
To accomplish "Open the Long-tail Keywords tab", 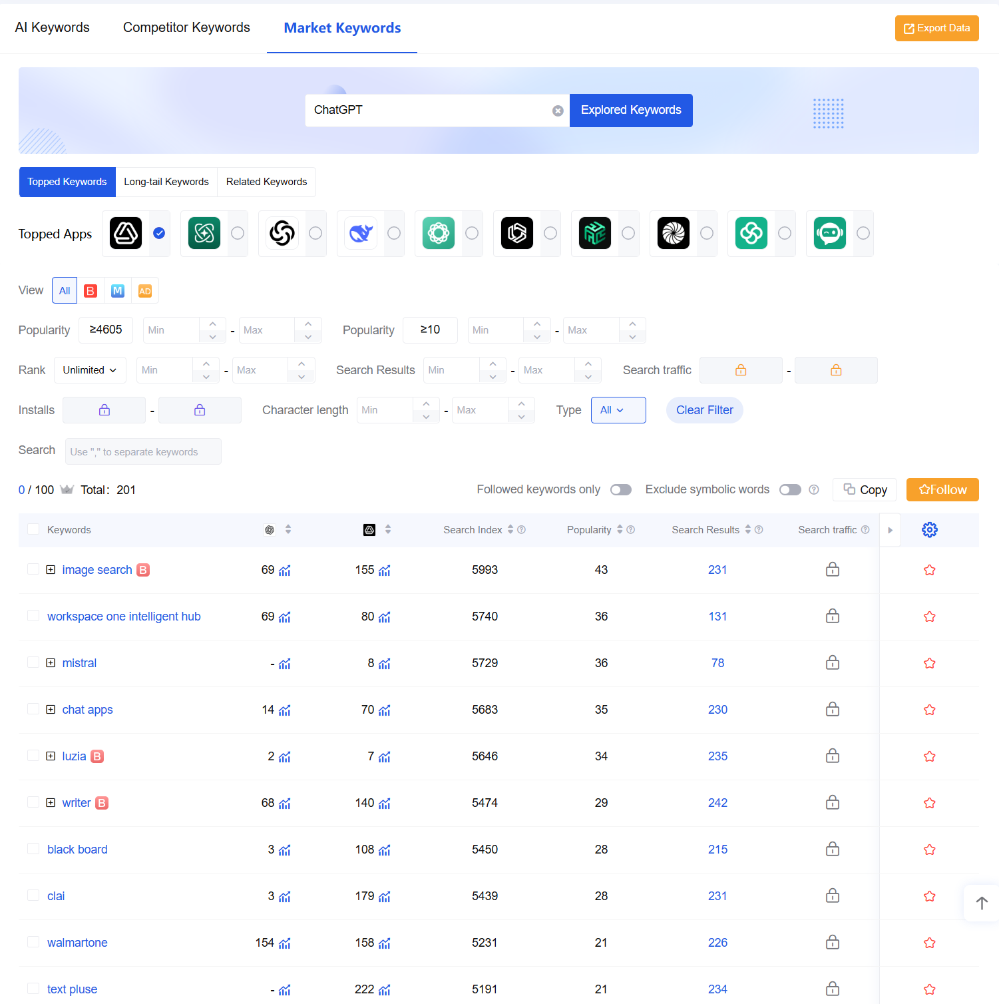I will 166,182.
